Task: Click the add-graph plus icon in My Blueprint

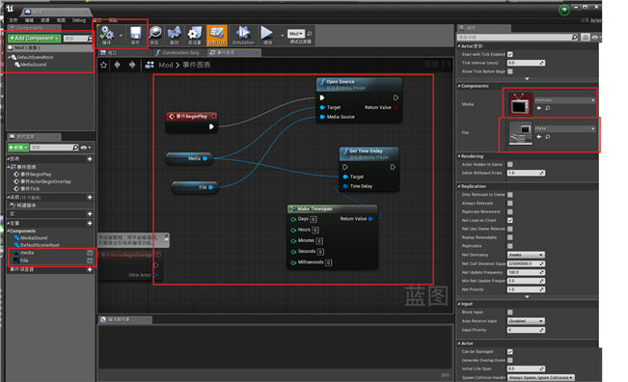Action: [x=90, y=159]
